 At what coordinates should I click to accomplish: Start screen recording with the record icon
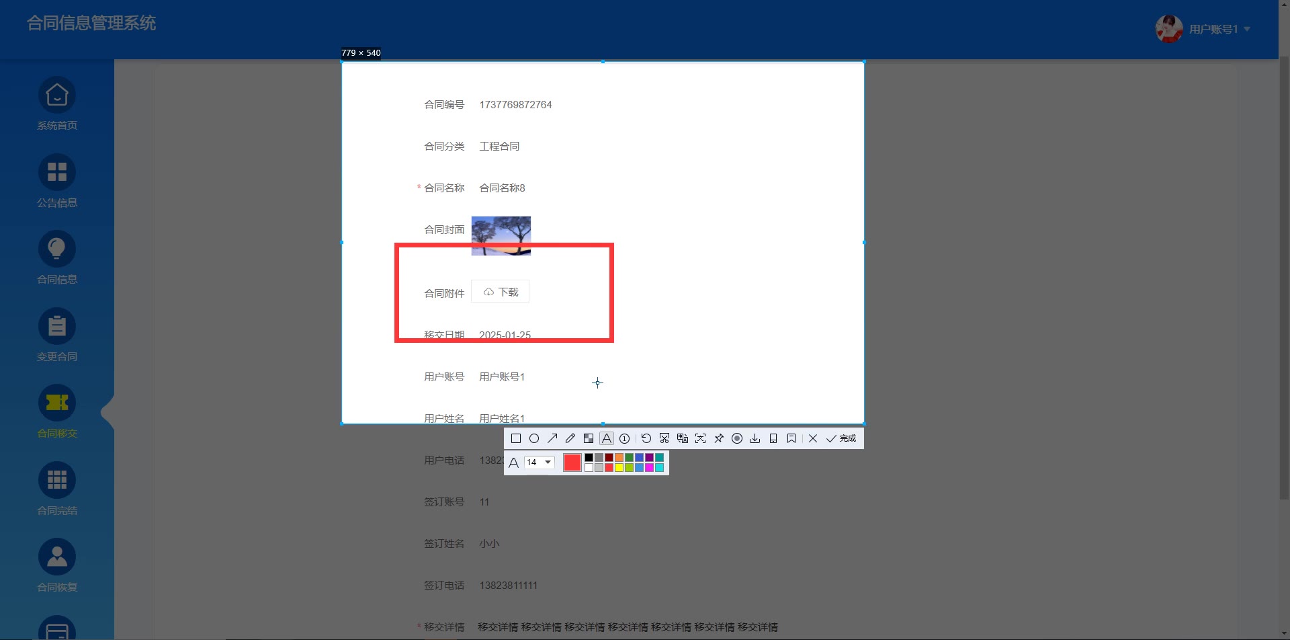737,438
